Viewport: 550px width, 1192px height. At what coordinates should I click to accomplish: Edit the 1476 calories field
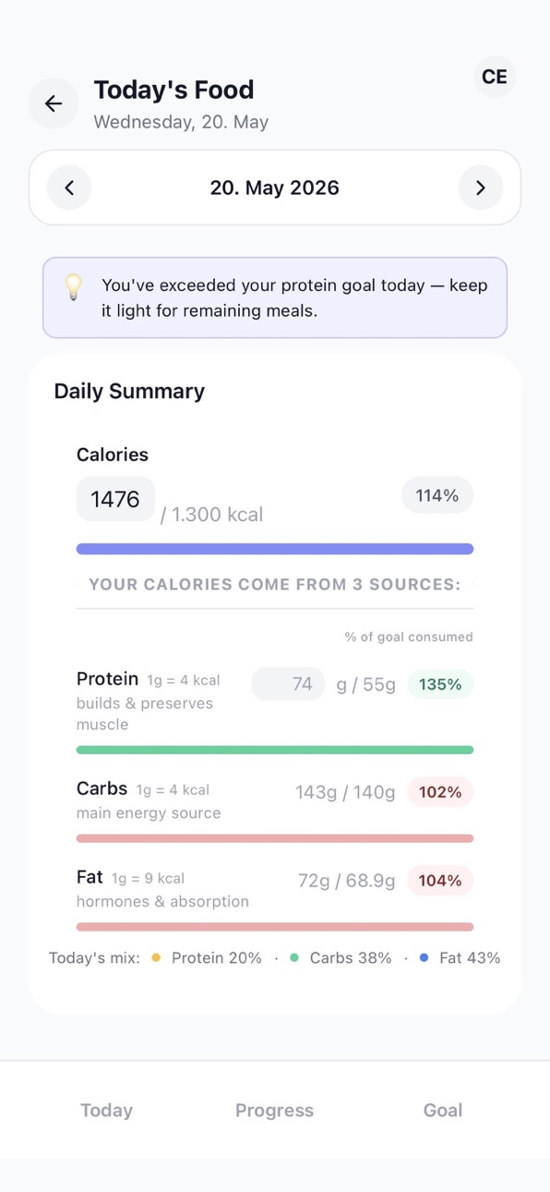115,499
